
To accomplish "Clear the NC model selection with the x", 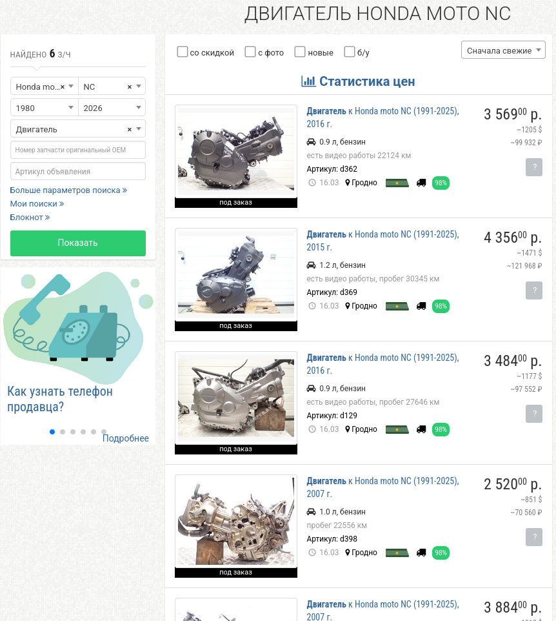I will point(130,87).
